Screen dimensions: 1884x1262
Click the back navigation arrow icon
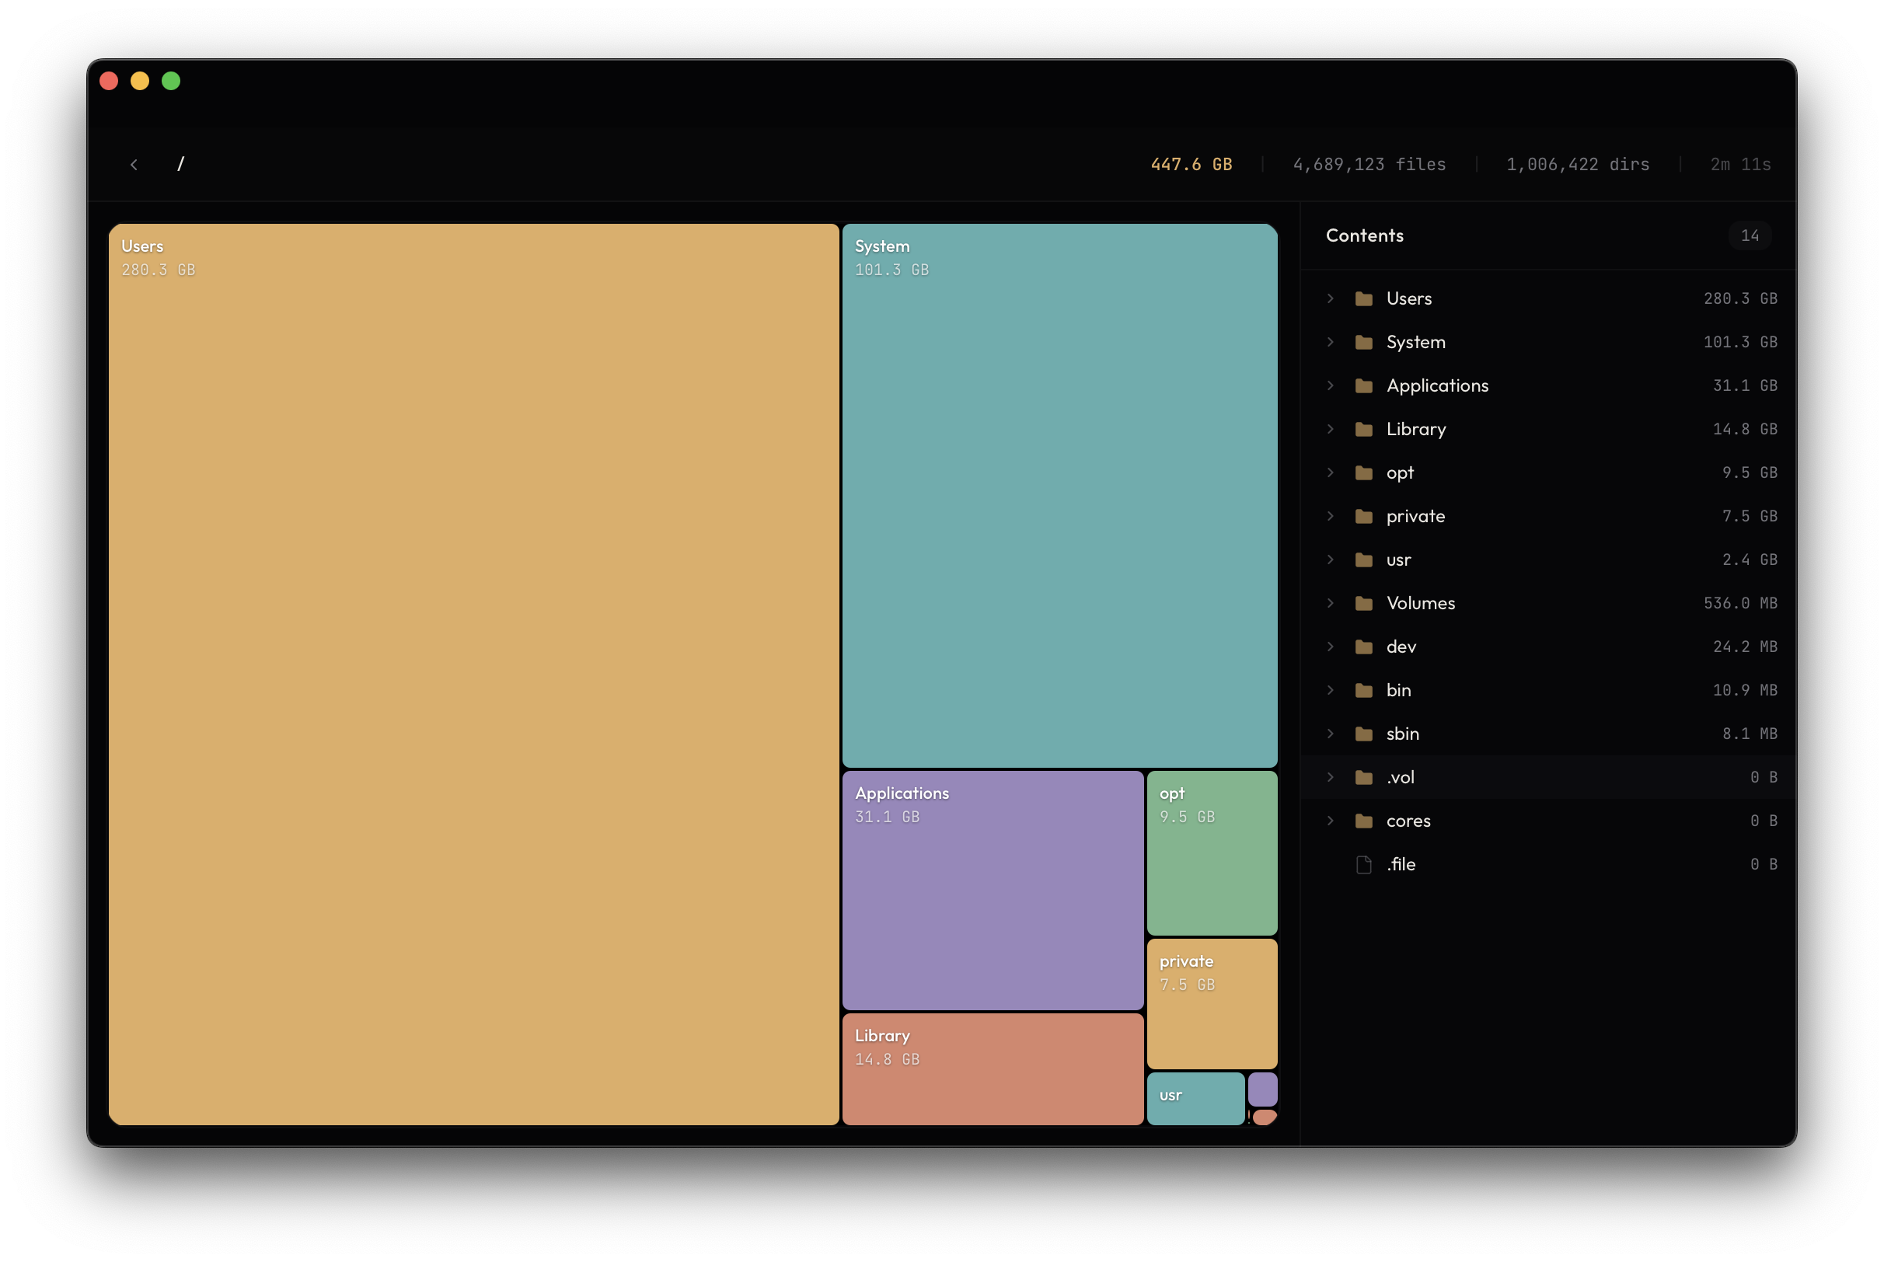[x=134, y=163]
